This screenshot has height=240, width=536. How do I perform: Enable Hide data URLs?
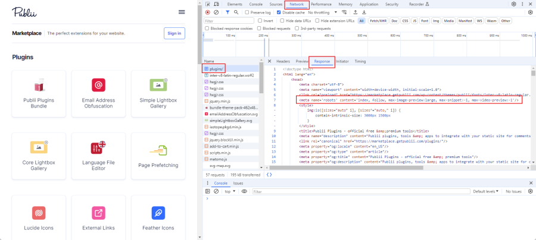(x=282, y=21)
